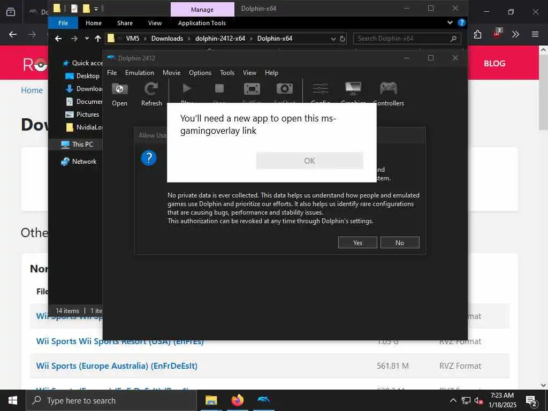This screenshot has height=411, width=548.
Task: Click the Screenshot camera icon in Dolphin toolbar
Action: (x=285, y=89)
